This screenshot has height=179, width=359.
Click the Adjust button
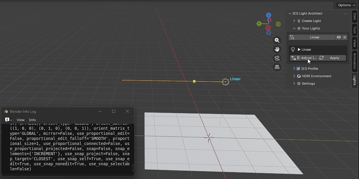click(x=304, y=58)
